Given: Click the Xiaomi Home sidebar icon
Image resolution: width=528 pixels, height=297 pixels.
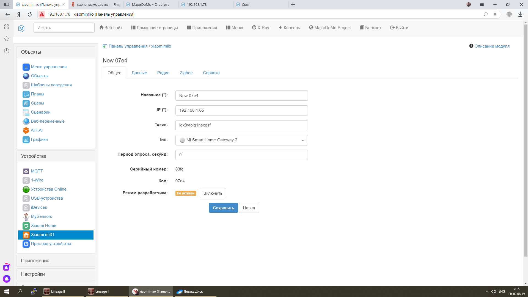Looking at the screenshot, I should tap(26, 226).
